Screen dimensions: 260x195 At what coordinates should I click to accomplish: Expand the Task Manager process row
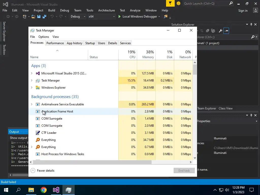coord(32,80)
